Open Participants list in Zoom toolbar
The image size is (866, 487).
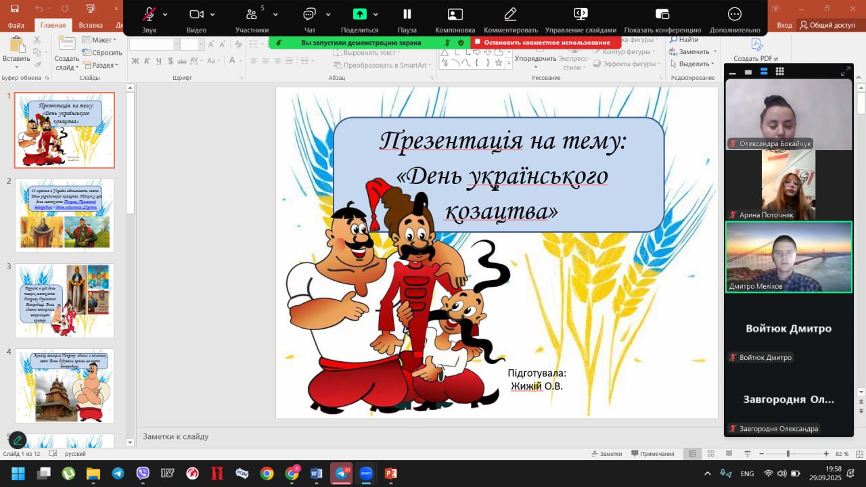(x=252, y=15)
